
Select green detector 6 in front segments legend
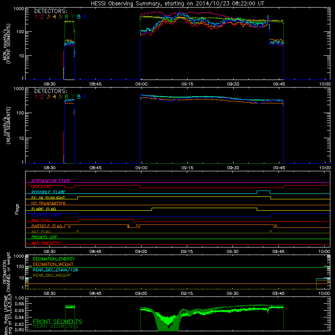pos(67,17)
